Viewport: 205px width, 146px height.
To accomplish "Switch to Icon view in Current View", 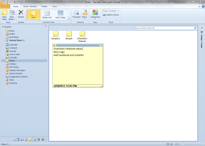I will [34, 15].
